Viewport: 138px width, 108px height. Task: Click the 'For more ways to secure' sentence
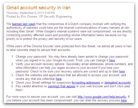pos(68,99)
